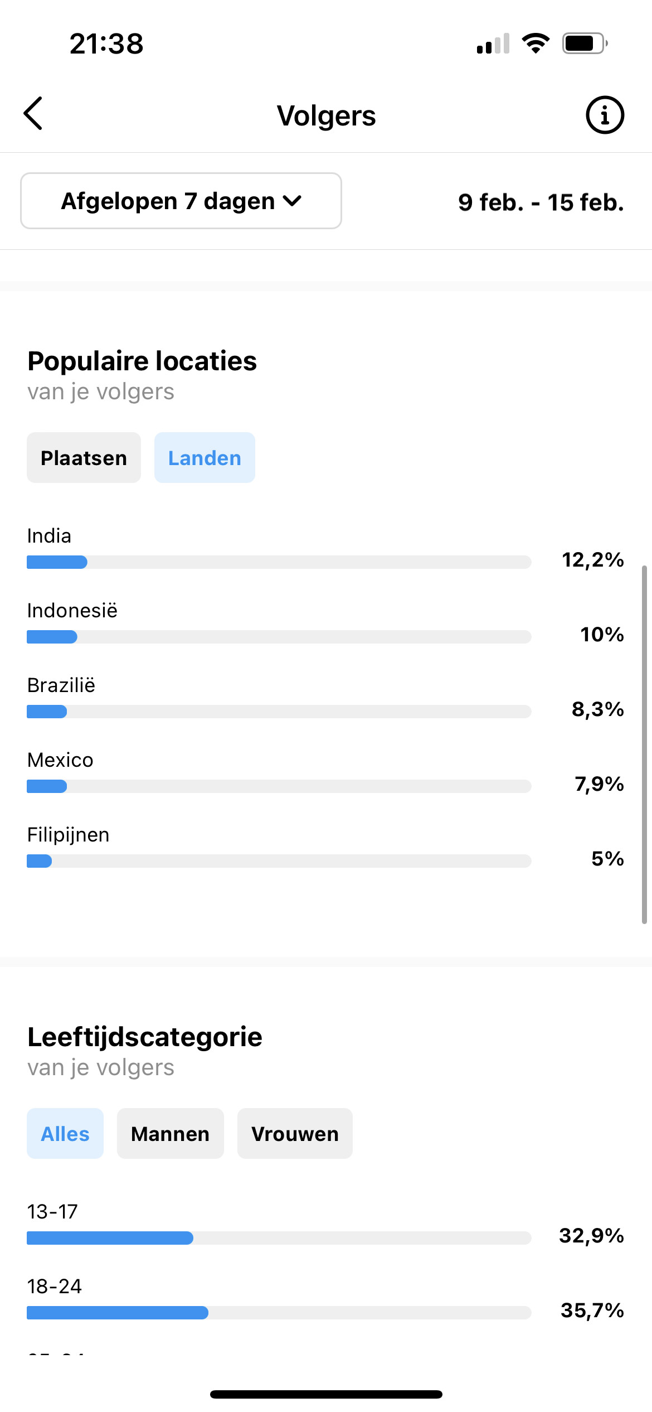
Task: Tap the Volgers page title
Action: coord(326,116)
